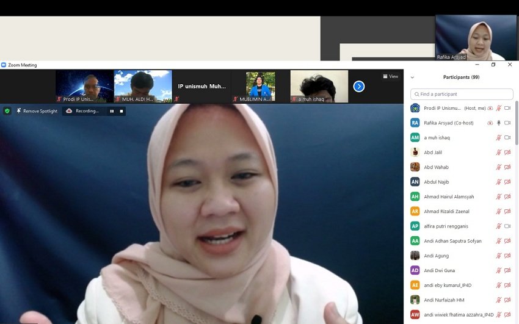
Task: Click the Participants (99) panel title
Action: (462, 77)
